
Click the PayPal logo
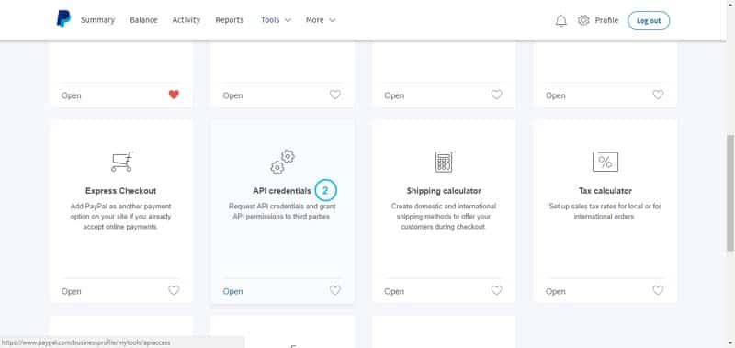[x=63, y=19]
